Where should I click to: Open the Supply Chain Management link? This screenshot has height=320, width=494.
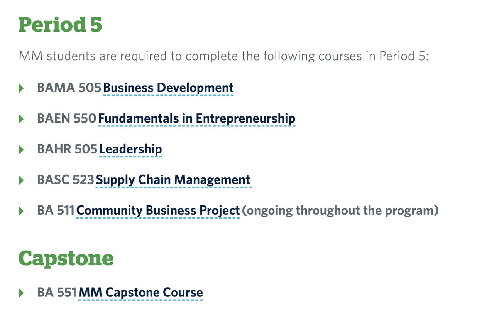click(x=173, y=180)
